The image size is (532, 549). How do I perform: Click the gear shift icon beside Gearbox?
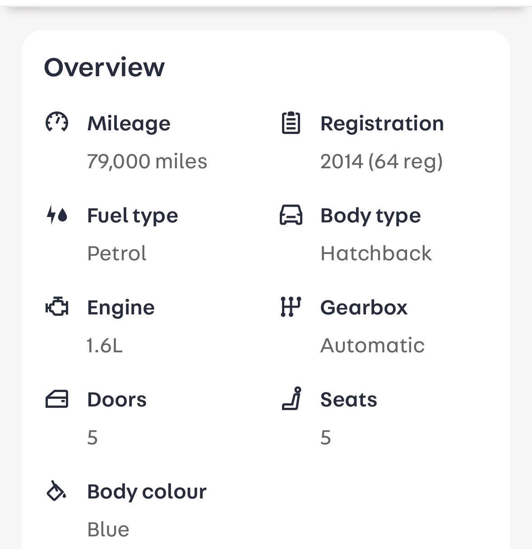tap(291, 307)
